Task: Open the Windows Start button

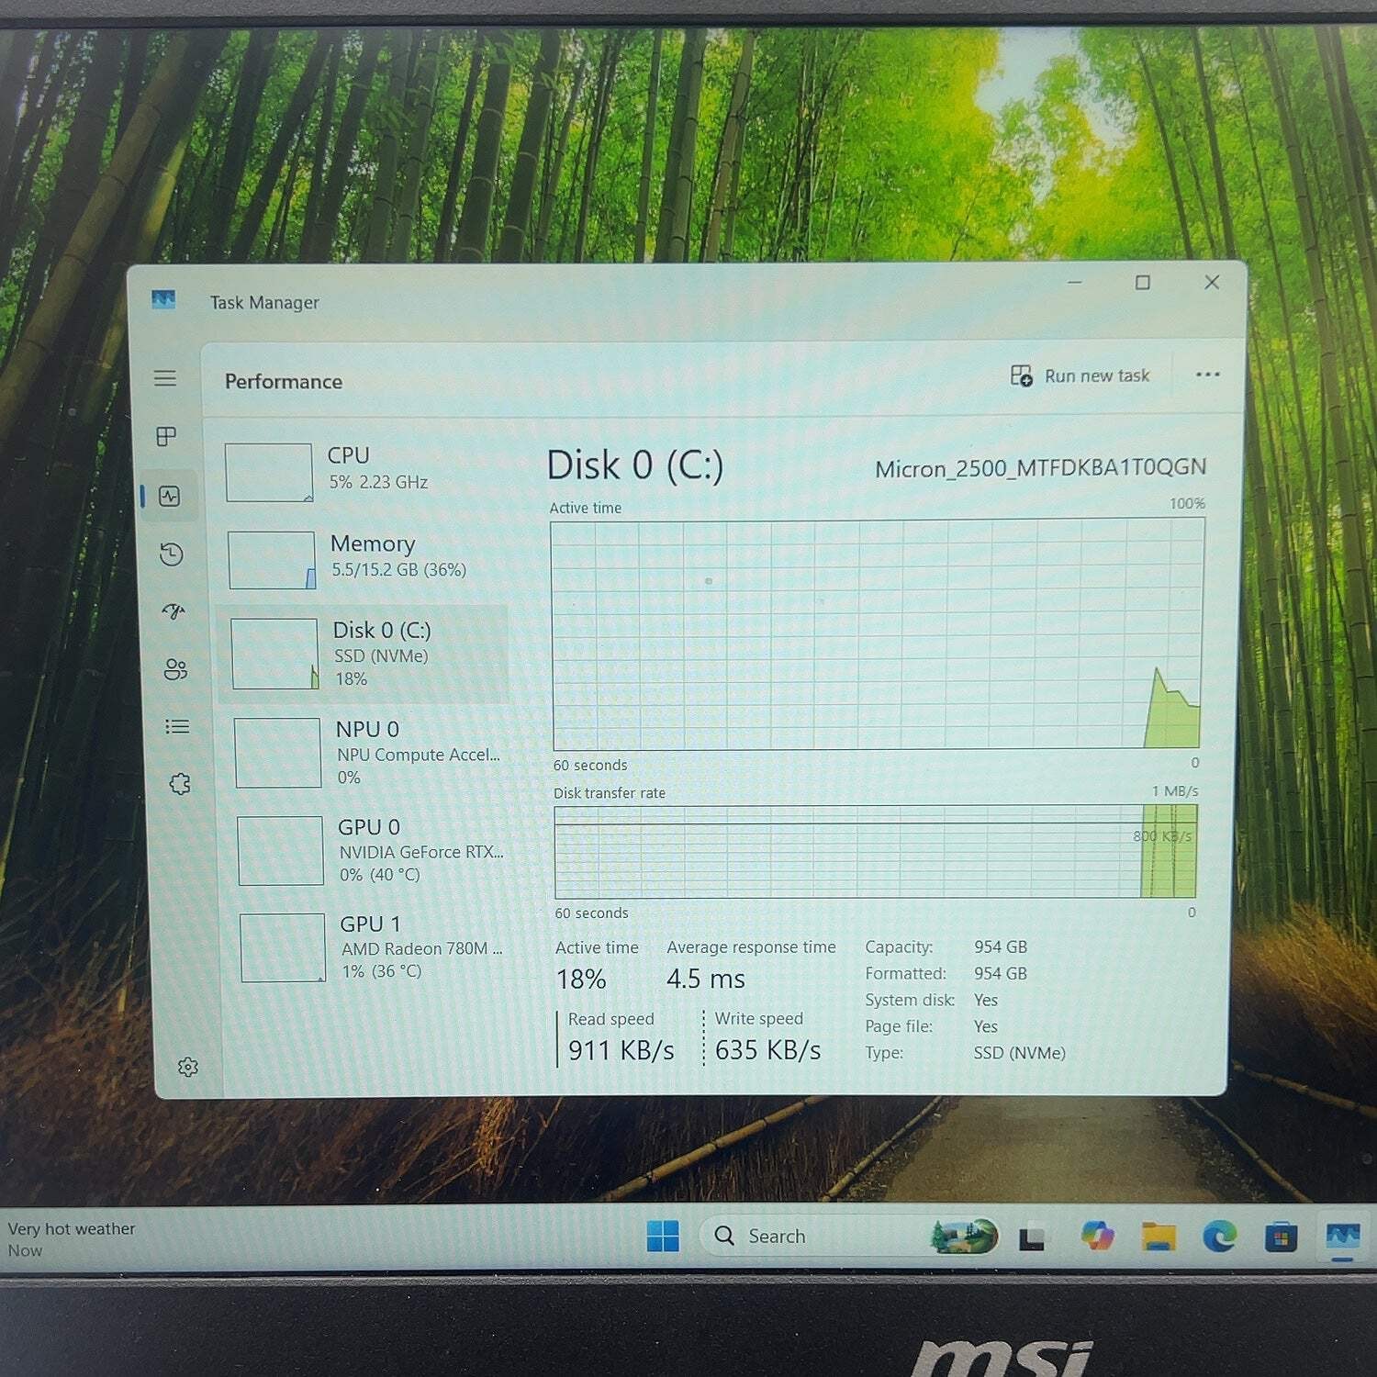Action: 663,1237
